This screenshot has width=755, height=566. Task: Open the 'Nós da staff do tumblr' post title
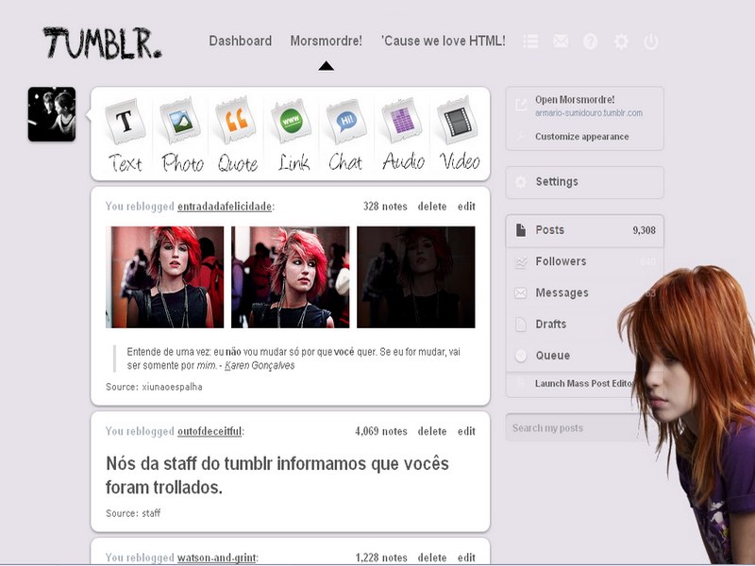tap(277, 475)
